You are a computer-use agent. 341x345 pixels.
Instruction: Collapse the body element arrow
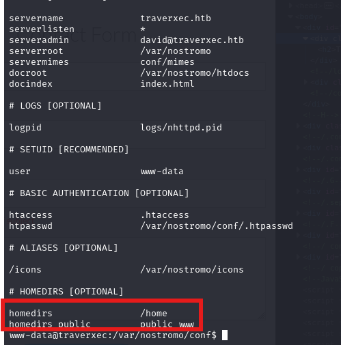tap(290, 16)
